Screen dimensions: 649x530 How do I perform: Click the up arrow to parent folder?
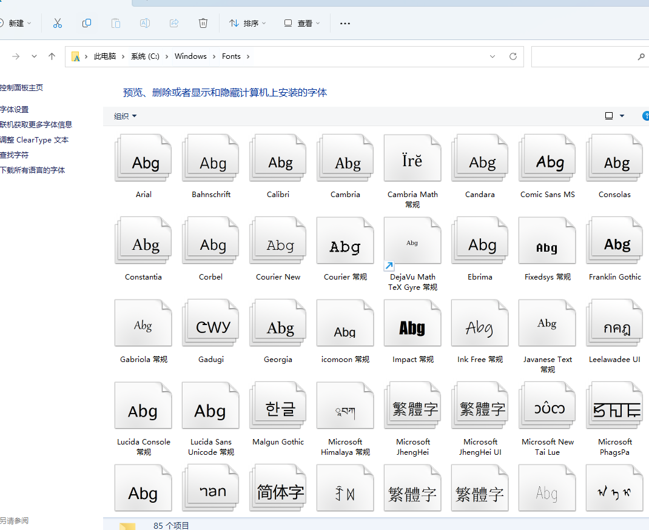pos(52,56)
